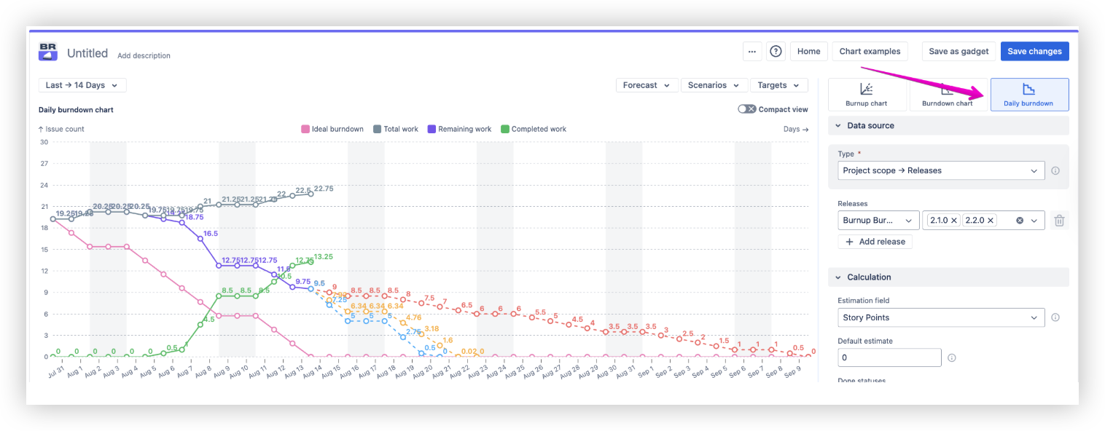Click the Home button
The image size is (1105, 431).
[808, 52]
